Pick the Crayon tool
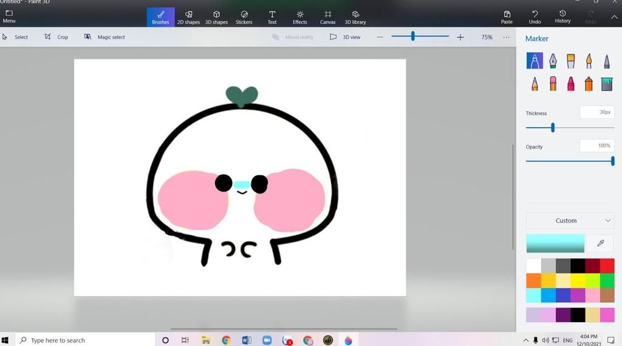Viewport: 622px width, 346px height. tap(570, 84)
